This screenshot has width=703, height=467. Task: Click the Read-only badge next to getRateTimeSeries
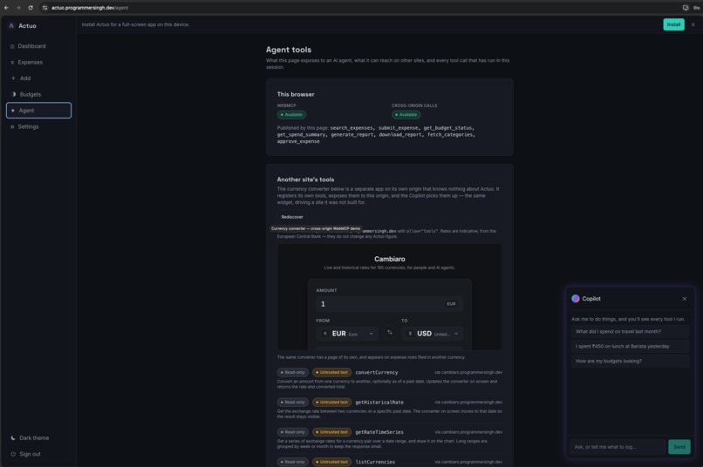click(x=293, y=432)
